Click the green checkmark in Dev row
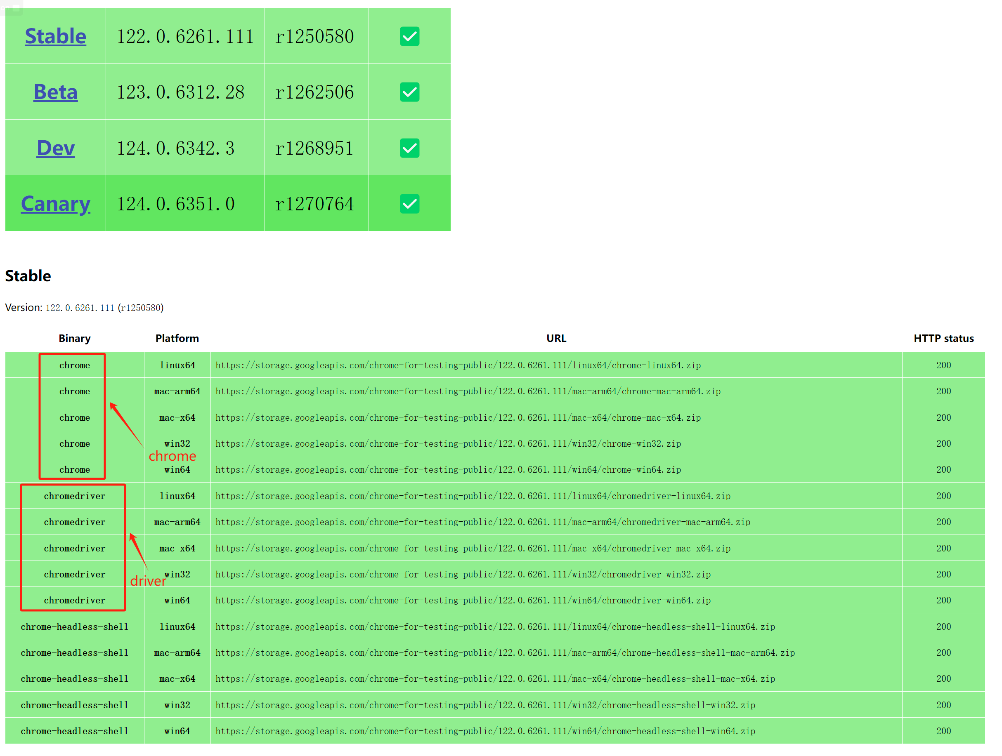 [409, 148]
